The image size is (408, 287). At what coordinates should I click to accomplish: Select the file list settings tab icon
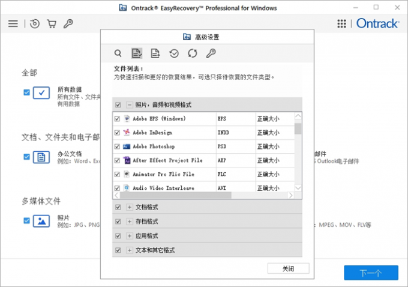point(137,53)
